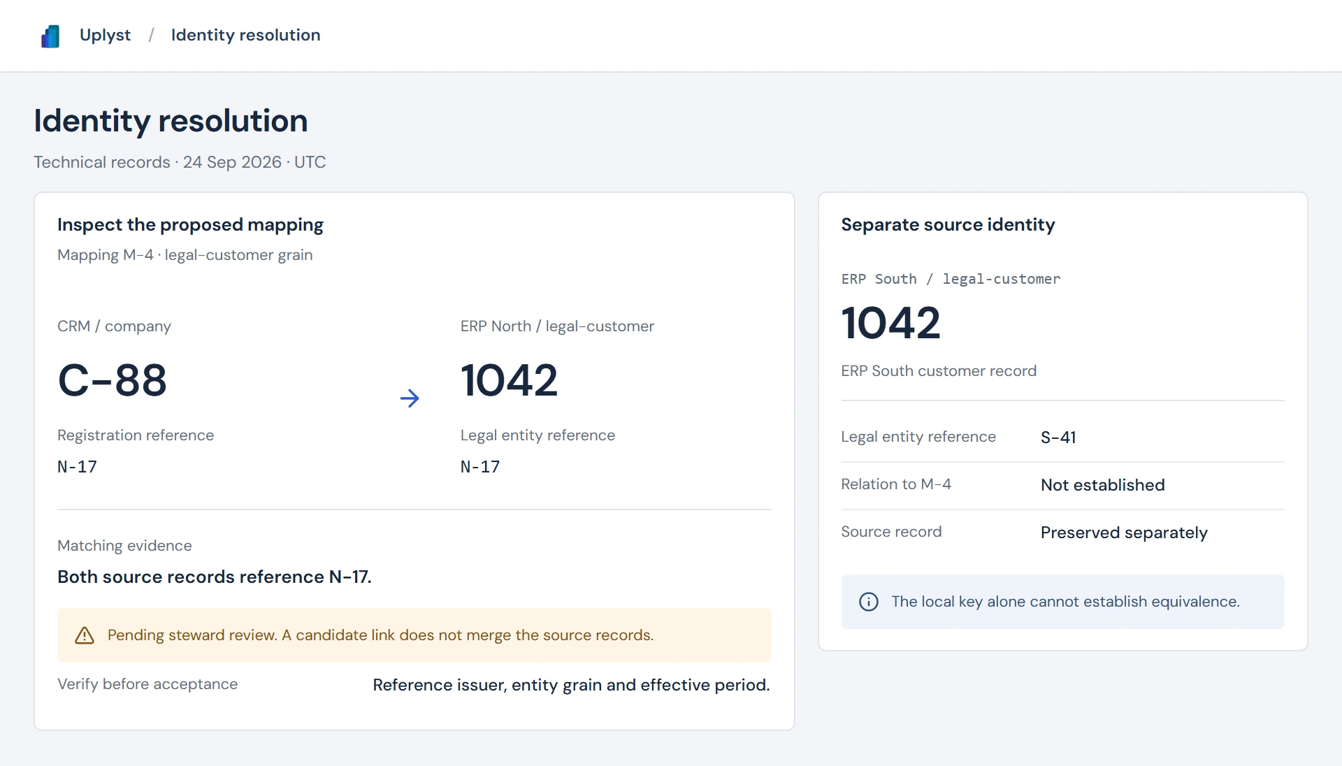
Task: Click 'Mapping M-4 · legal-customer grain' text
Action: point(185,255)
